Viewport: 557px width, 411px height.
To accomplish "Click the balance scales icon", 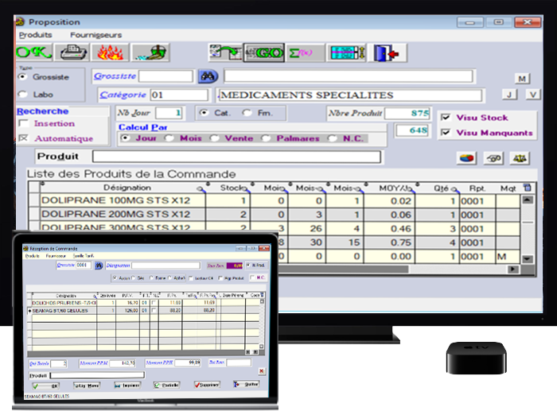I will point(520,158).
